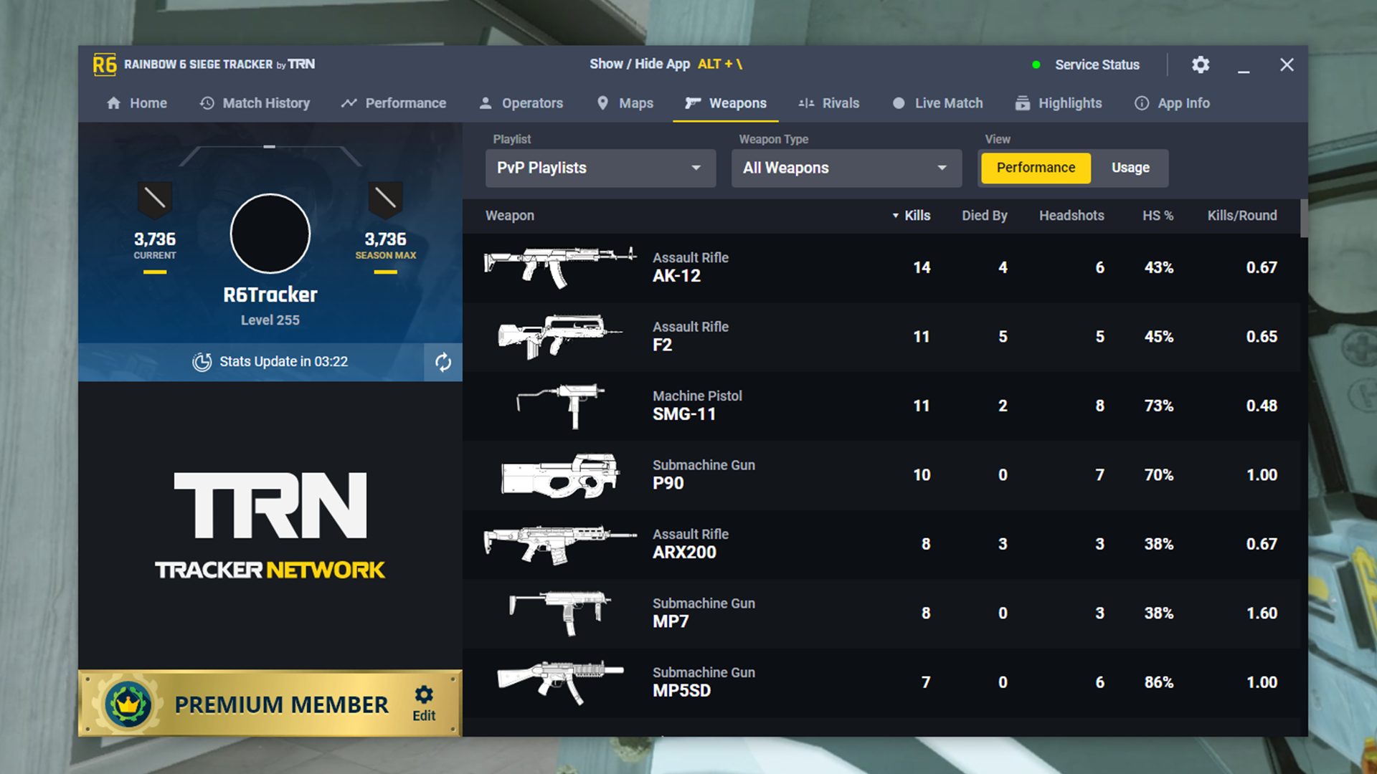
Task: Click the F2 rifle image
Action: (560, 337)
